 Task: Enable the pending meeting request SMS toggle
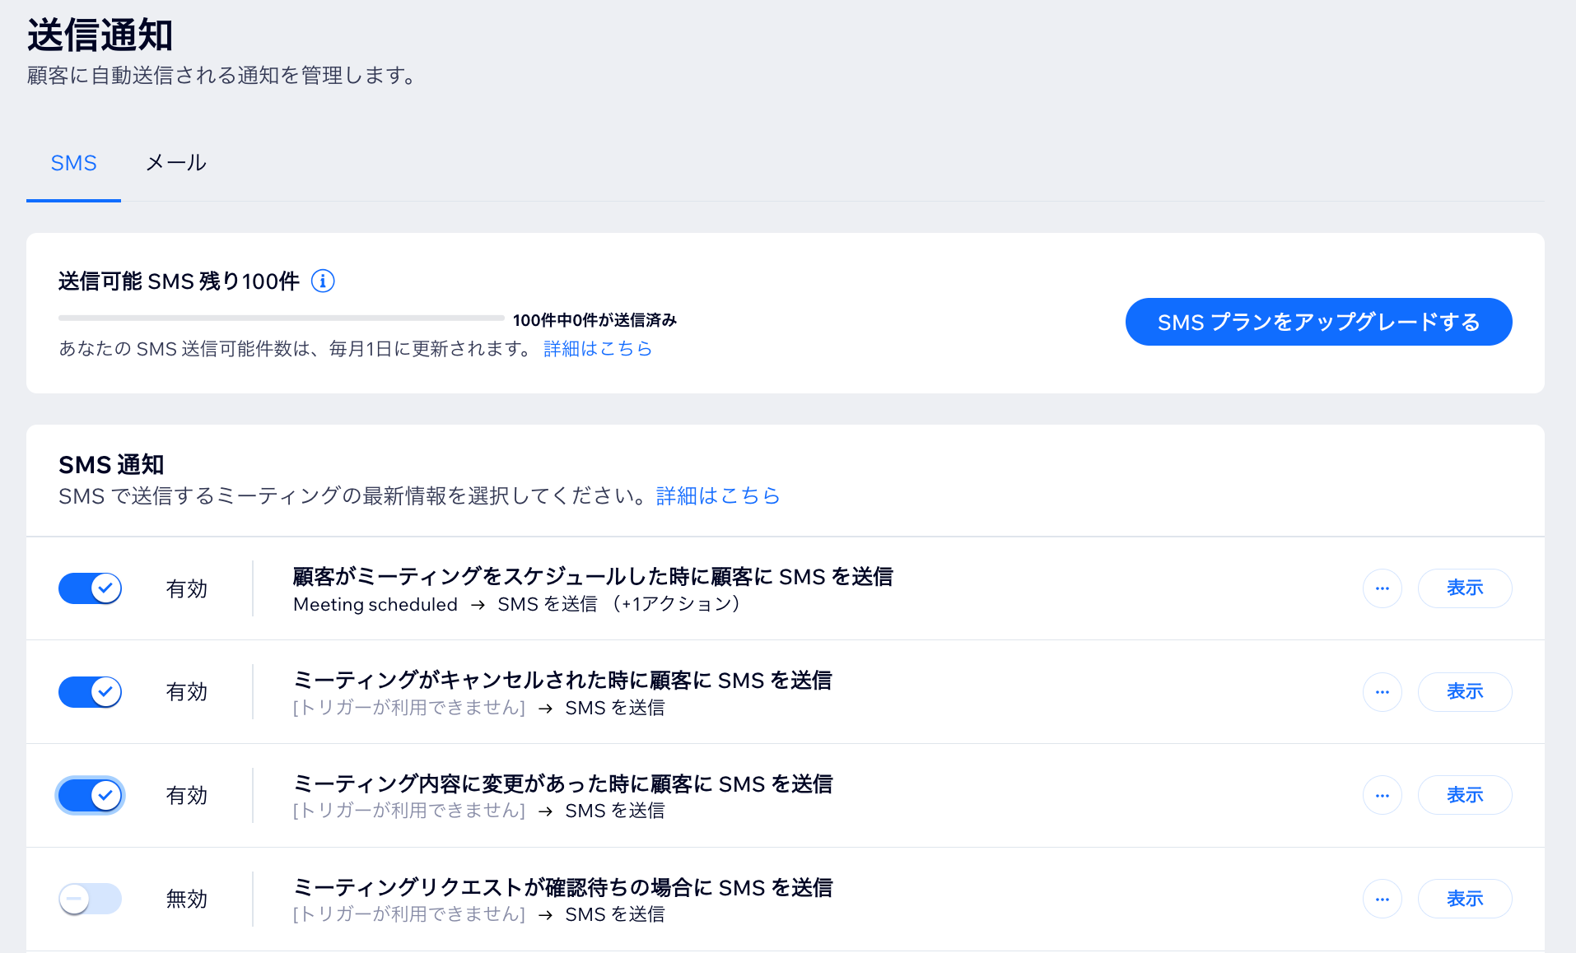click(x=91, y=900)
